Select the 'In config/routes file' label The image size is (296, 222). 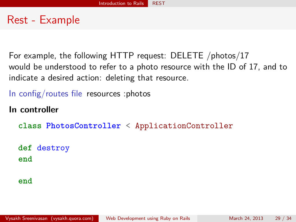tap(45, 94)
